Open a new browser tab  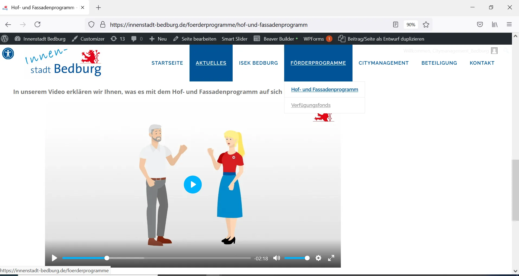(x=98, y=8)
